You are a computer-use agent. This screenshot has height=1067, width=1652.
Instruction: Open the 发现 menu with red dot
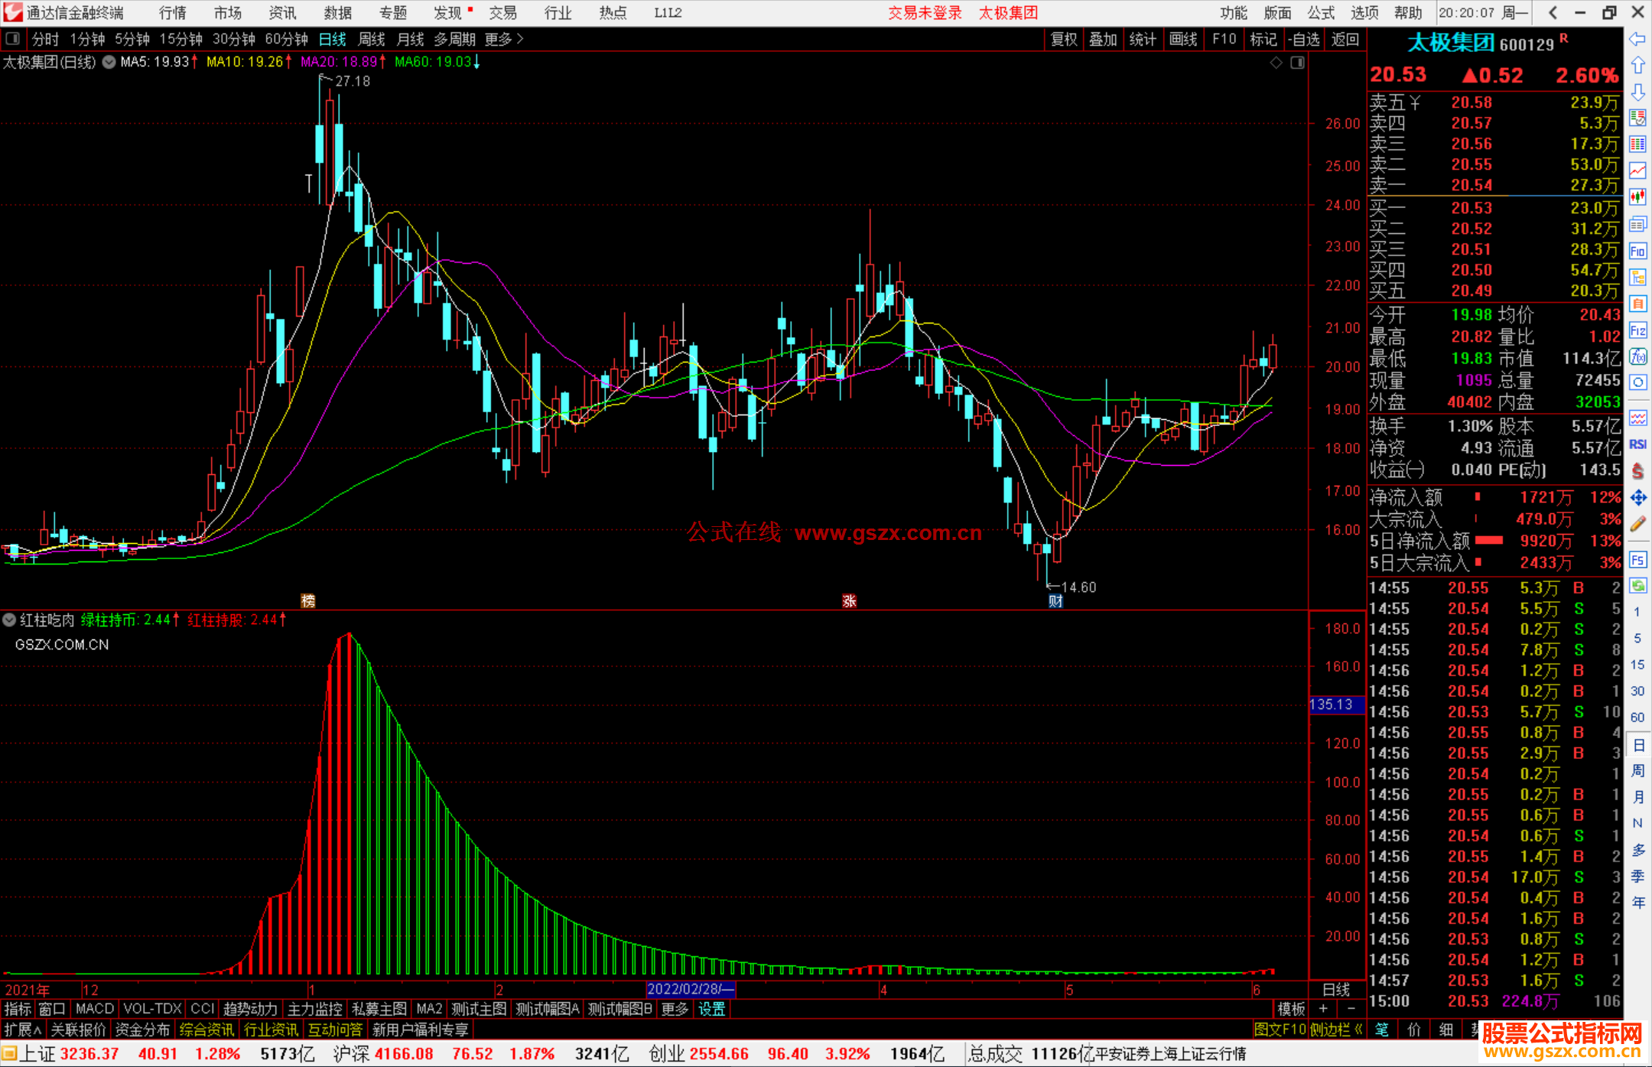point(453,13)
